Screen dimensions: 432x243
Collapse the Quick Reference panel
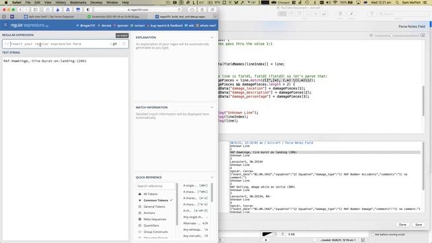pyautogui.click(x=212, y=177)
